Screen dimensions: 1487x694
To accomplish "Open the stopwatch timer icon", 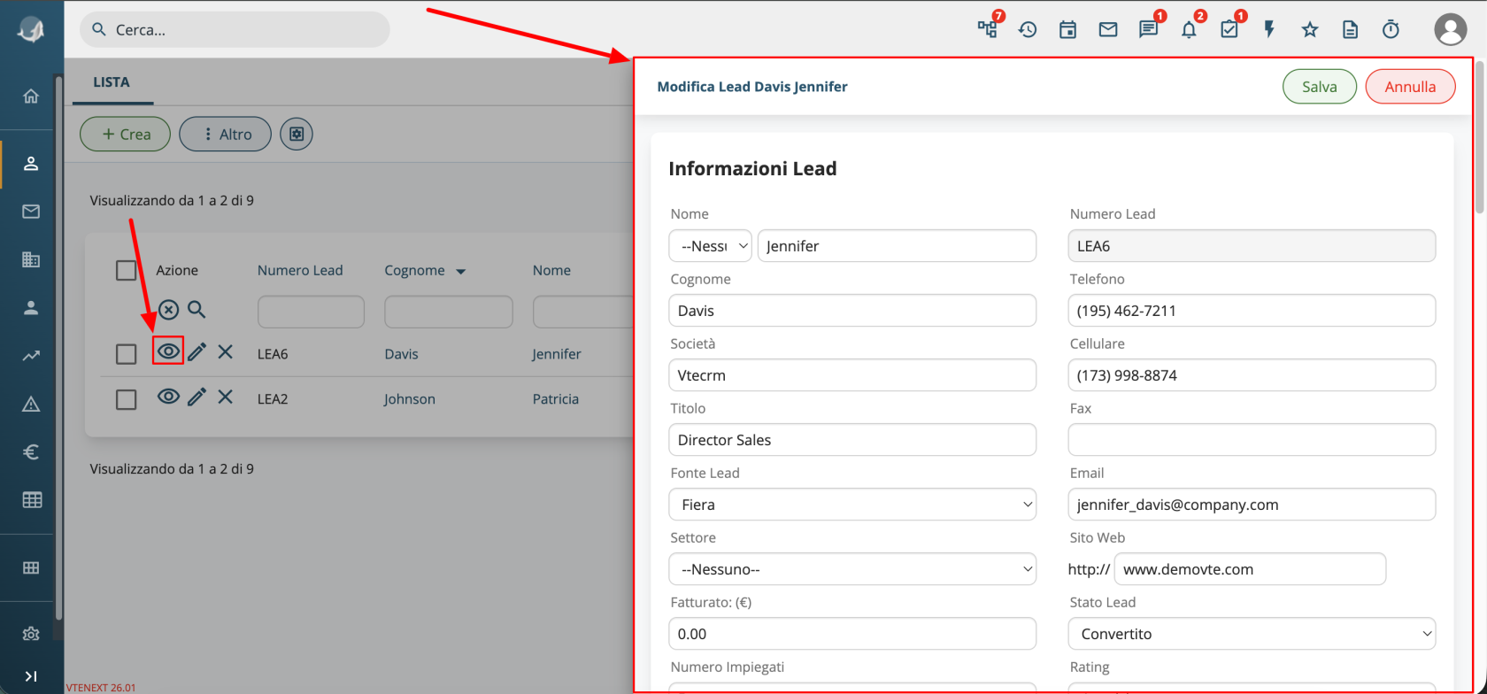I will point(1391,29).
